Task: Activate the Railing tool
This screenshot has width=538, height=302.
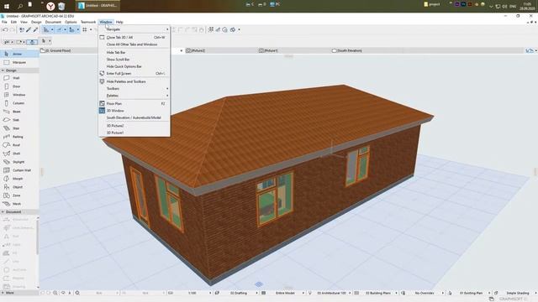Action: point(19,137)
